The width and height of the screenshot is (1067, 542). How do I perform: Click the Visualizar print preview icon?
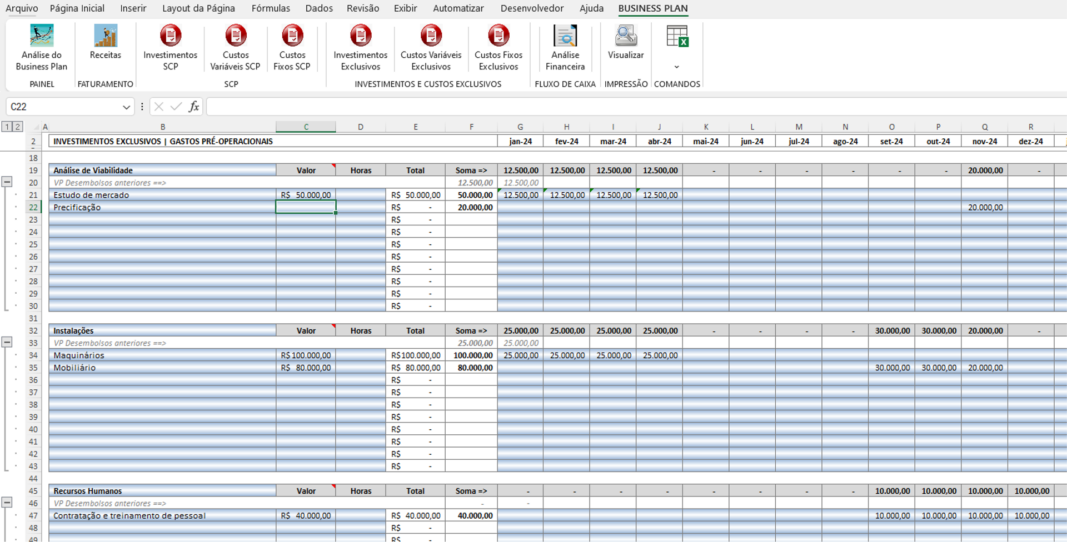point(626,36)
